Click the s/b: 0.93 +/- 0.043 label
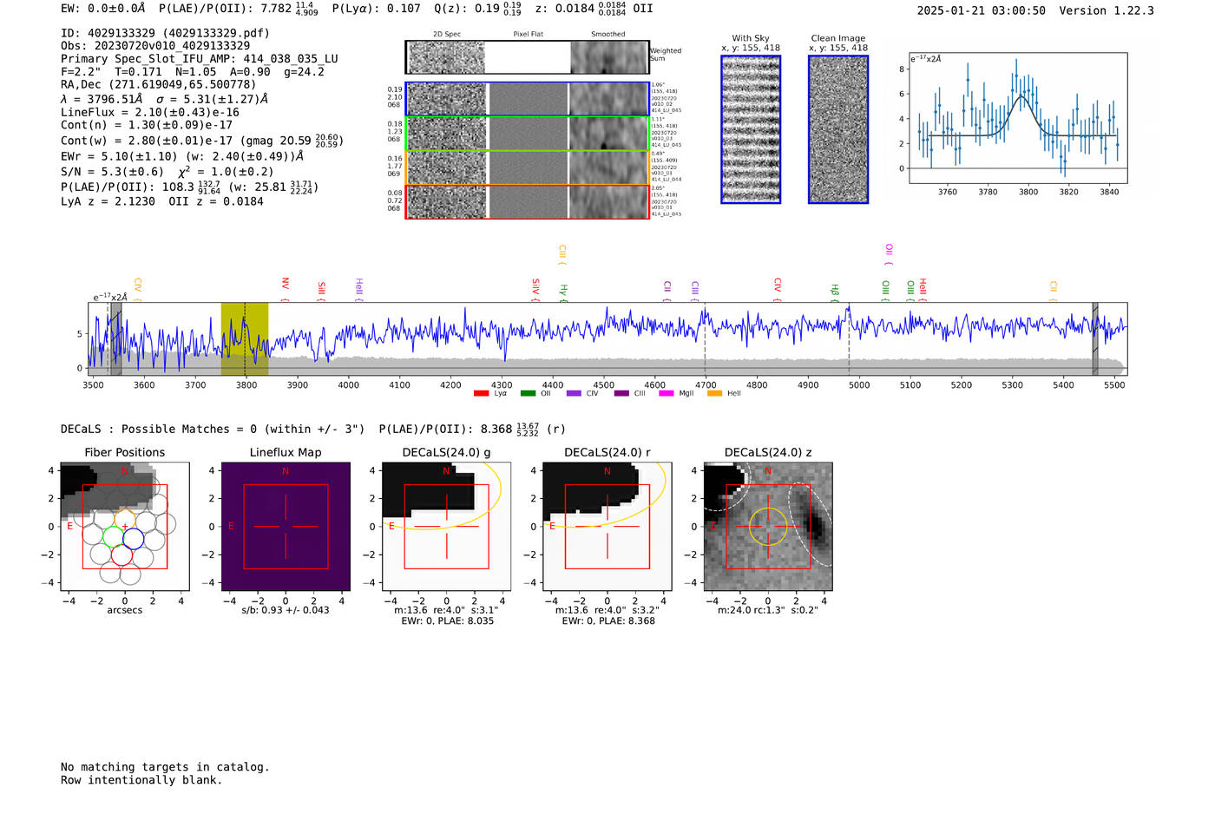The height and width of the screenshot is (827, 1215). point(286,610)
